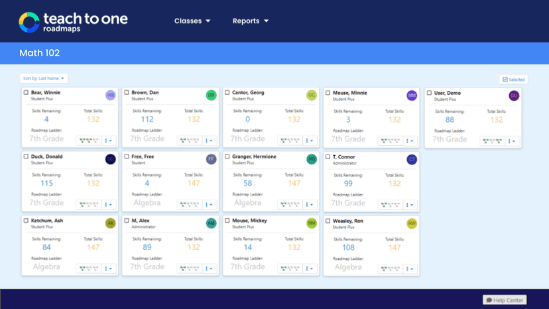Expand the more options menu for M, Alex
This screenshot has height=309, width=549.
click(x=210, y=269)
